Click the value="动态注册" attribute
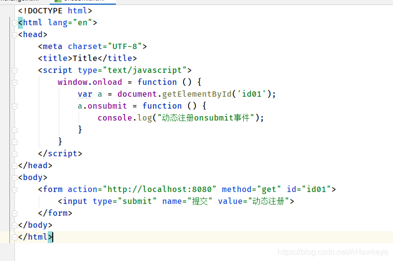393x261 pixels. coord(254,201)
